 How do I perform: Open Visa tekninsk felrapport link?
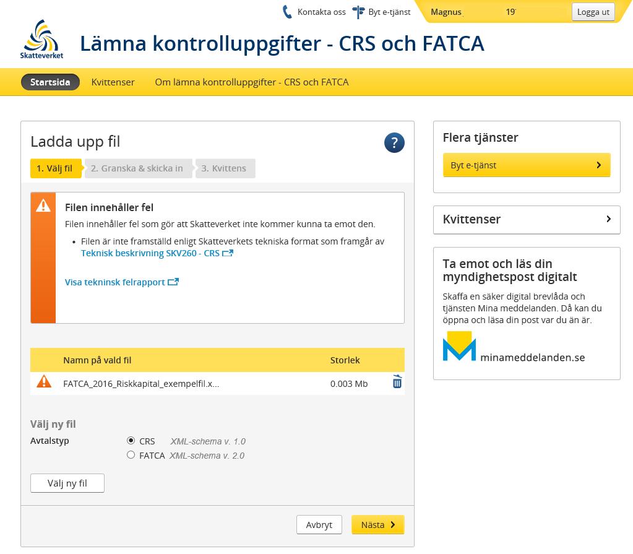coord(115,282)
